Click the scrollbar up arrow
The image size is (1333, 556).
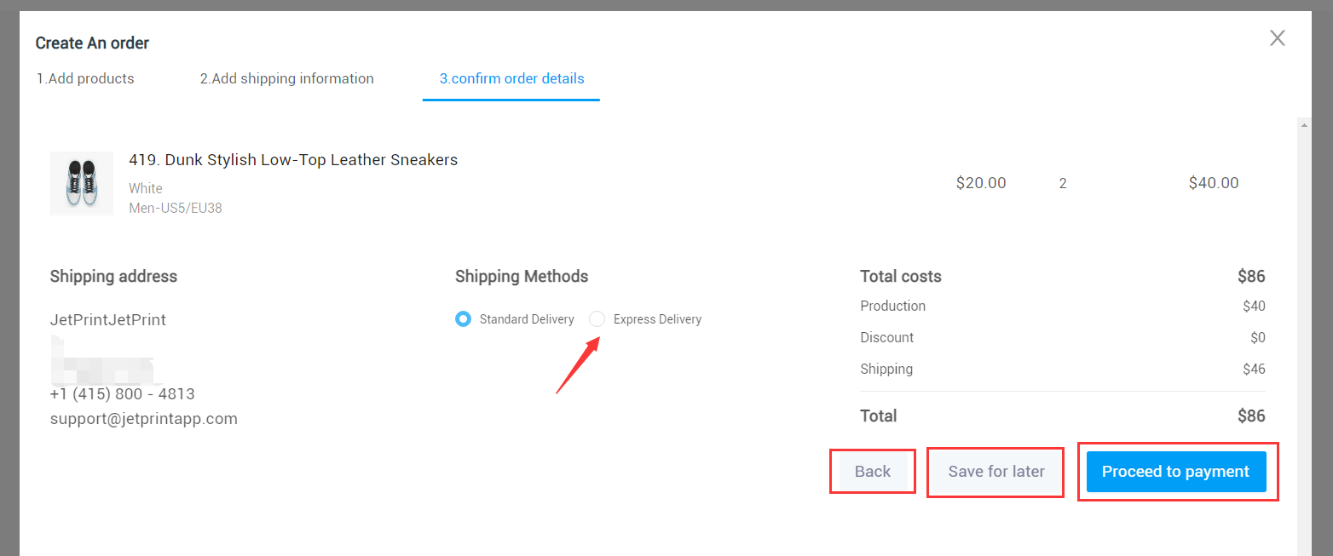[x=1303, y=124]
